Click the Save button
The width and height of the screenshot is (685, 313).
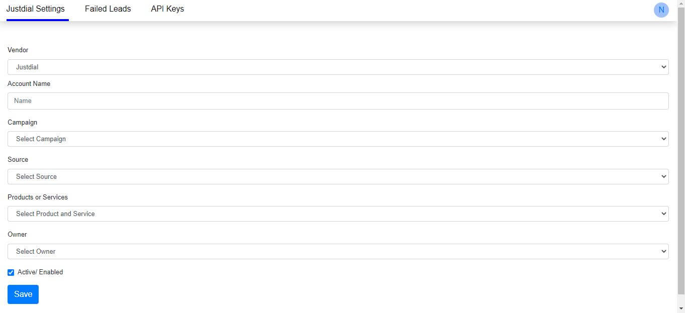coord(23,294)
